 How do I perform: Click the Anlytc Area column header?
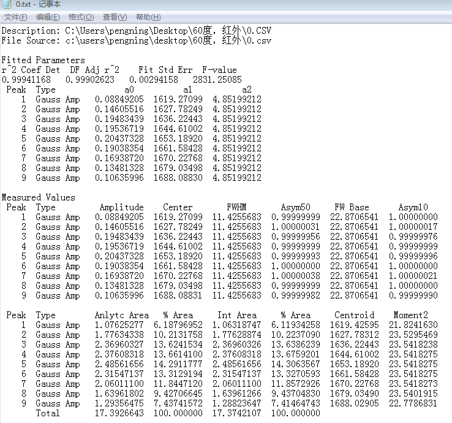tap(122, 315)
